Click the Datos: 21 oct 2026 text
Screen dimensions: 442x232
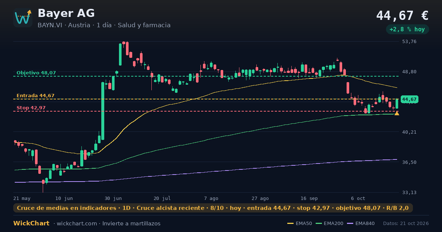[406, 224]
